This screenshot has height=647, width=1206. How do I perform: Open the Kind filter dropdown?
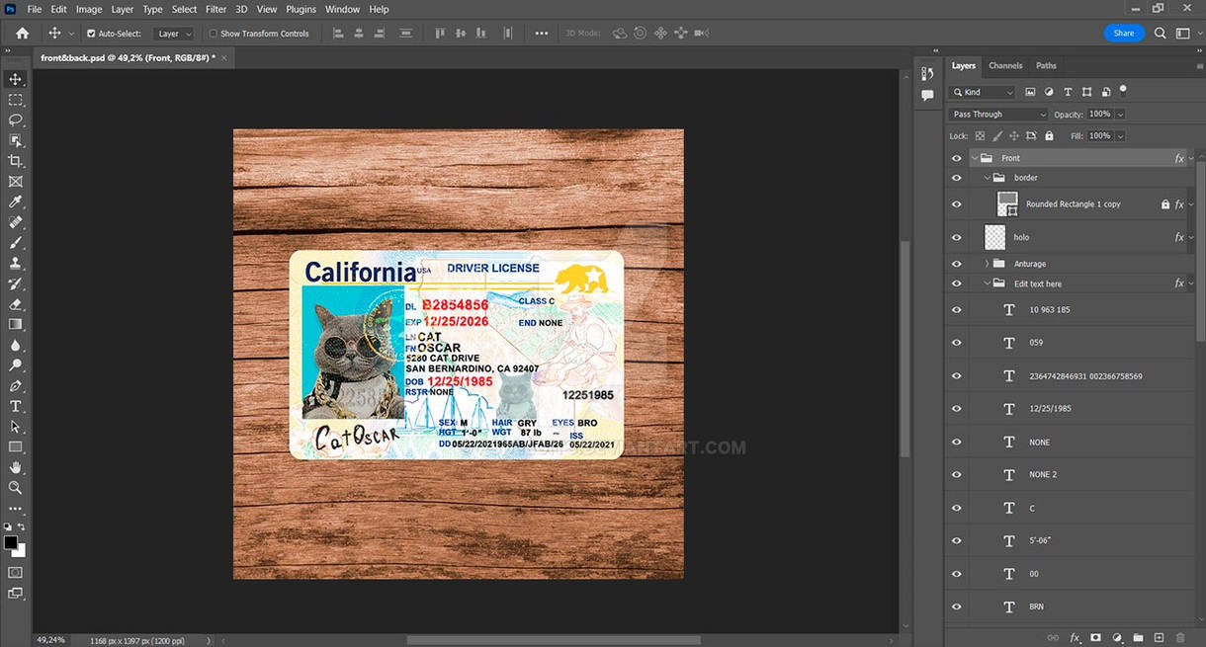coord(984,92)
